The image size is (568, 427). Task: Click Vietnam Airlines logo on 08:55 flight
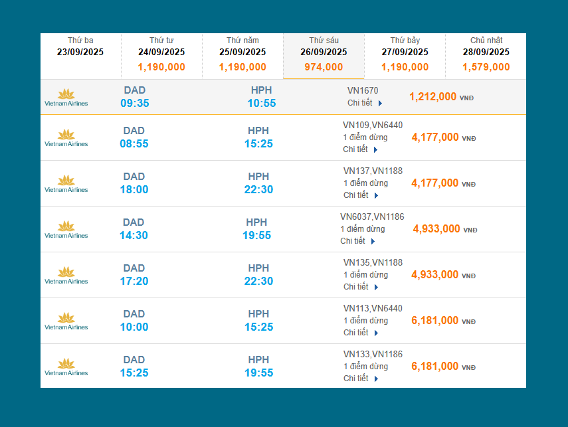(66, 138)
